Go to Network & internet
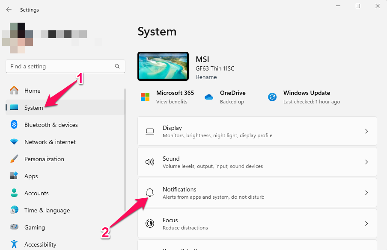The image size is (387, 250). [x=65, y=142]
